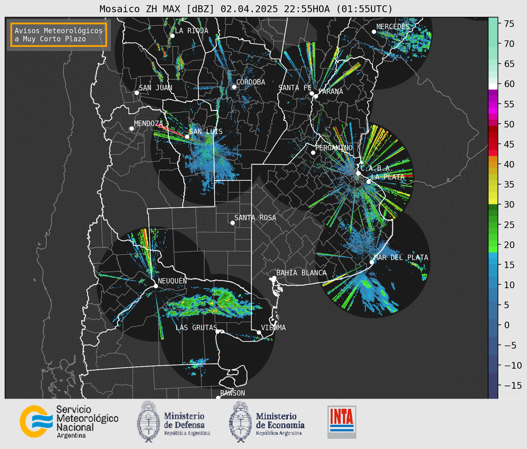527x449 pixels.
Task: Click the LA RIOJA city marker
Action: [x=172, y=36]
